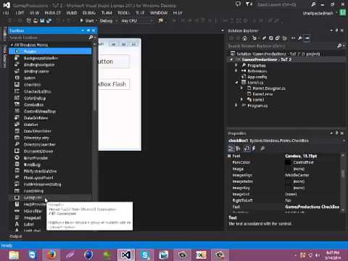348x261 pixels.
Task: Choose ErrorProvider component in Toolbox
Action: (36, 158)
